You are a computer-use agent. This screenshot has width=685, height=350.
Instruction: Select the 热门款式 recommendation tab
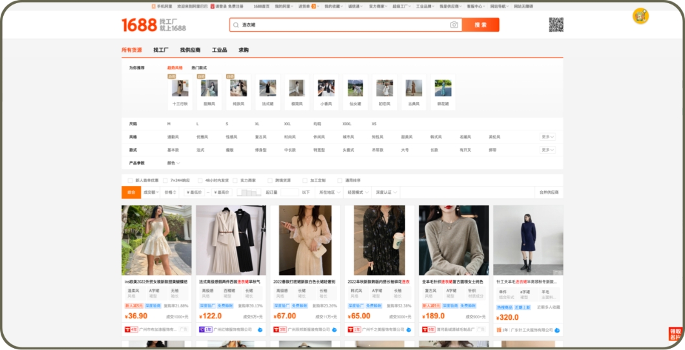[199, 68]
